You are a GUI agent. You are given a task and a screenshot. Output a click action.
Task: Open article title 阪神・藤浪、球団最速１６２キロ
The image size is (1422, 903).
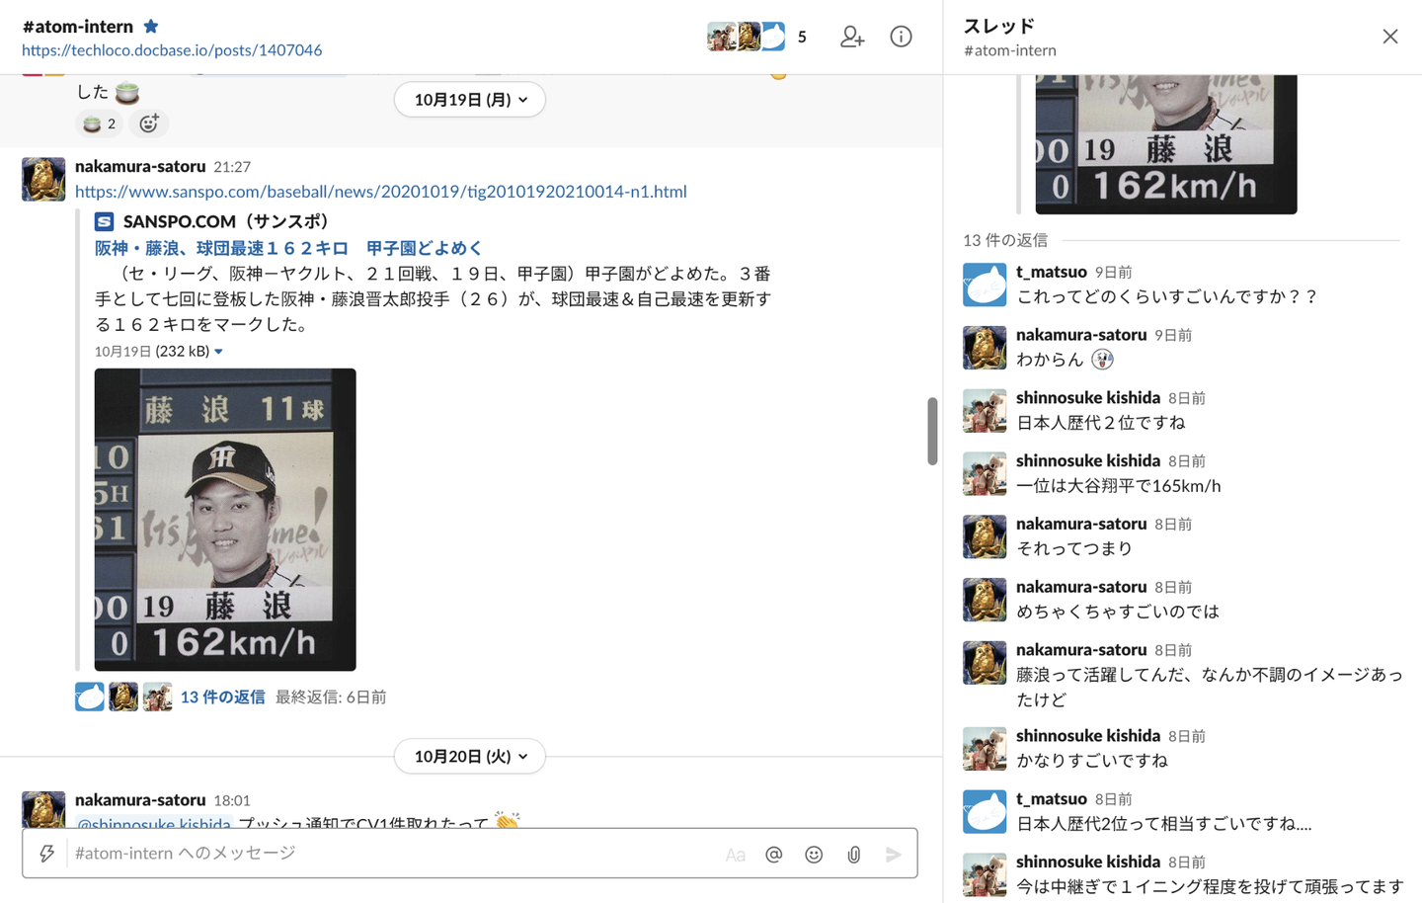click(288, 248)
